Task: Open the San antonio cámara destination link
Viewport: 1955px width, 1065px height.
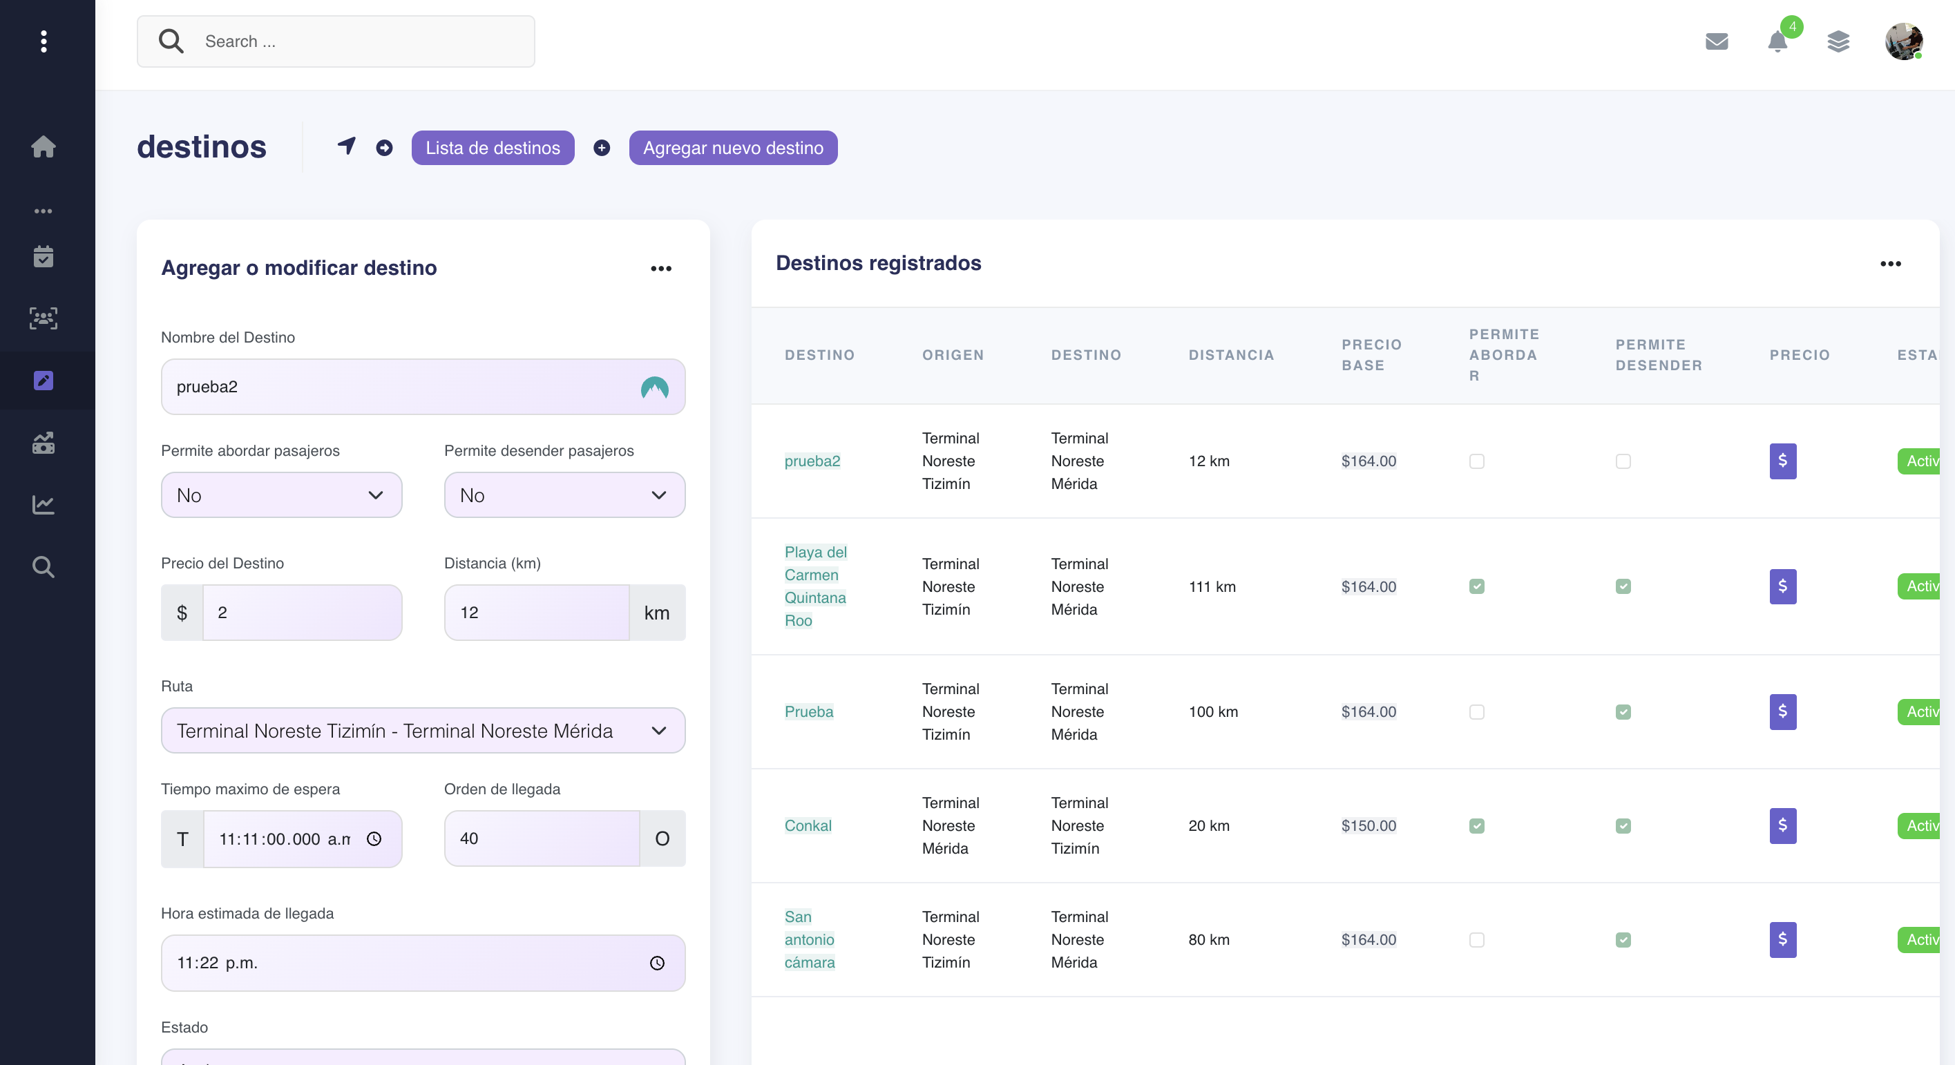Action: coord(809,939)
